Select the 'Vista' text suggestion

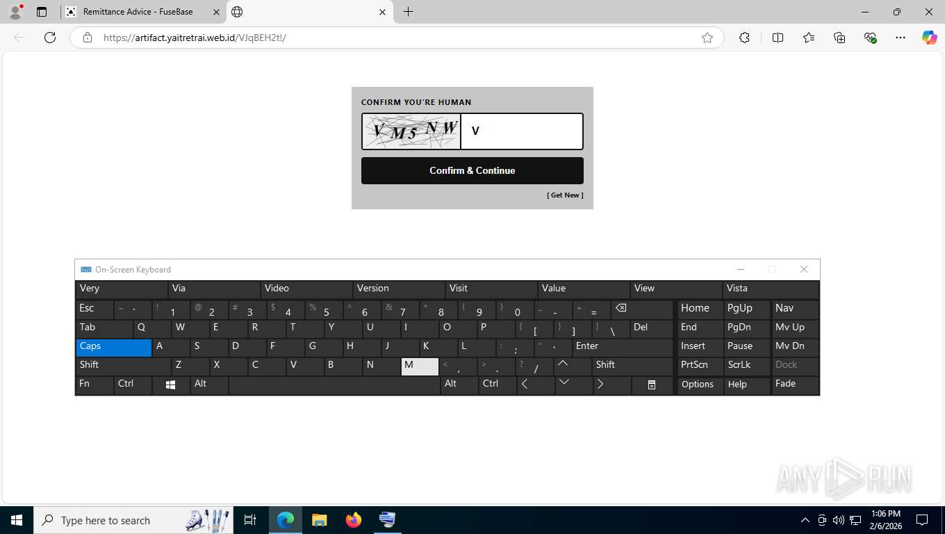point(771,289)
